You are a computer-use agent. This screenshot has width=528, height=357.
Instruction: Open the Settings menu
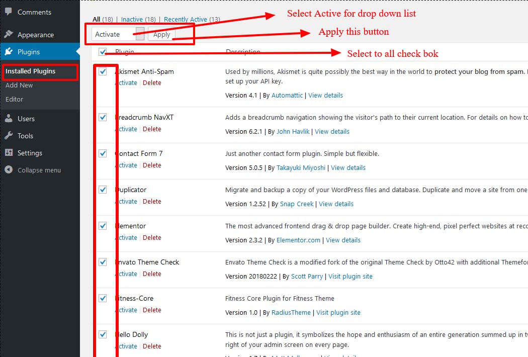[30, 153]
